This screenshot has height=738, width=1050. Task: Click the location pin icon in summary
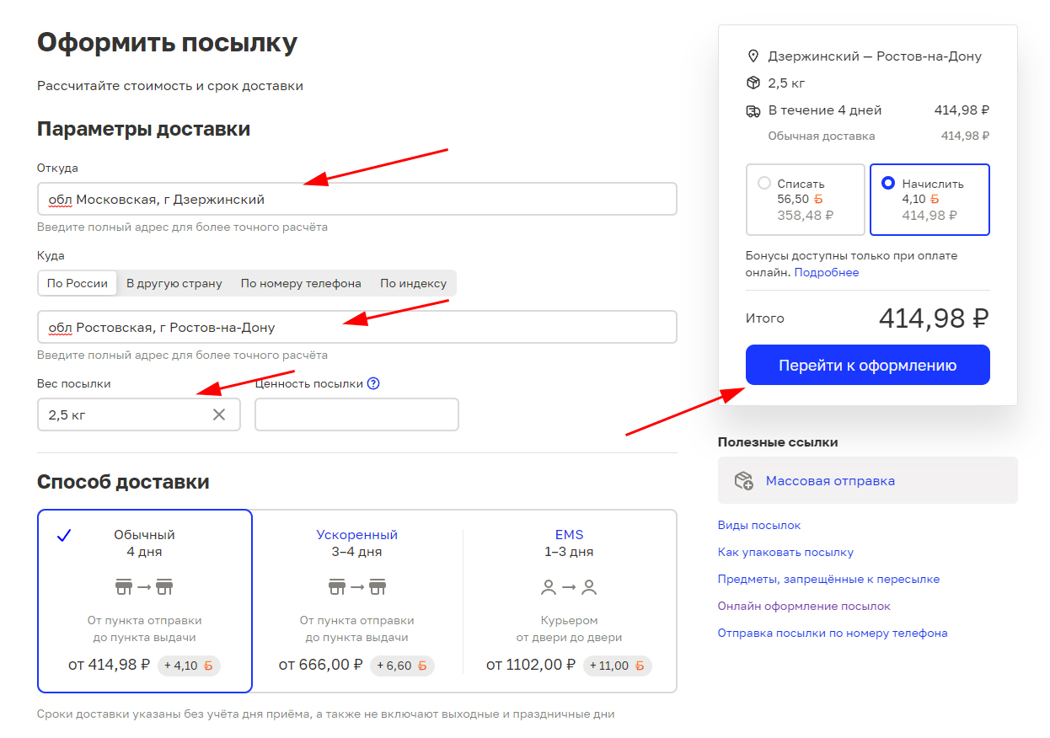point(753,56)
